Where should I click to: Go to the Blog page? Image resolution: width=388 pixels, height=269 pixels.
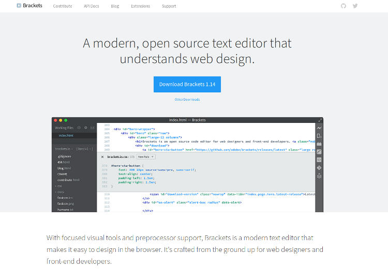pos(115,6)
